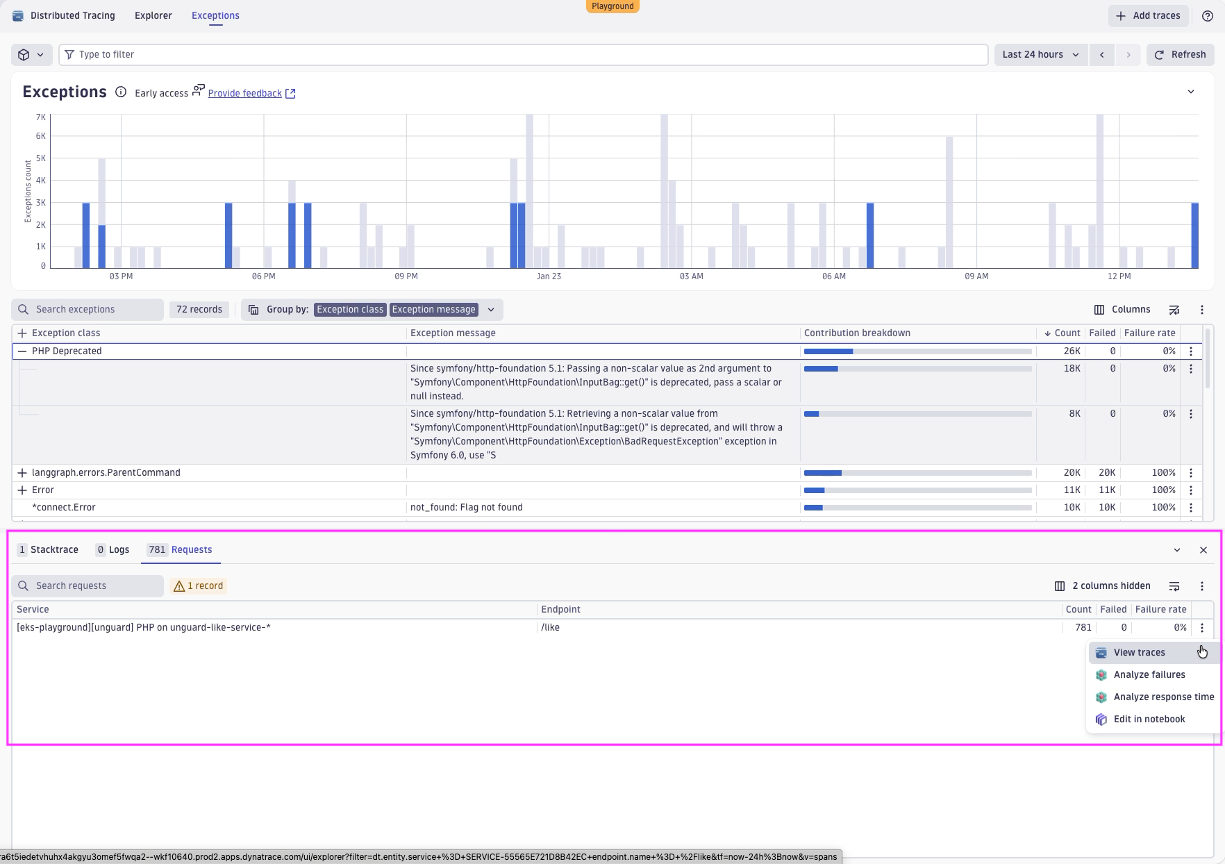The image size is (1225, 864).
Task: Open the Provide feedback link
Action: pyautogui.click(x=244, y=93)
